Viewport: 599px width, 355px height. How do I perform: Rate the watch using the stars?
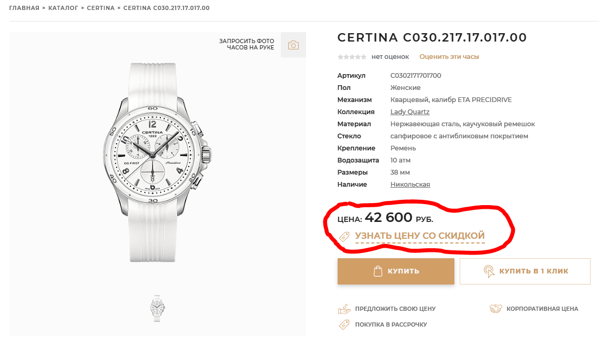(x=352, y=57)
